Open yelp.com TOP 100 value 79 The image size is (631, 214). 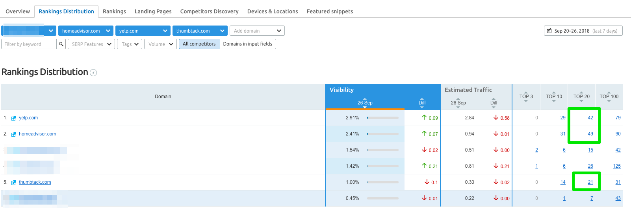(618, 118)
